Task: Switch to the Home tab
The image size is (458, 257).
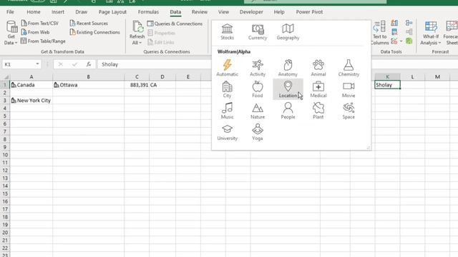Action: click(x=34, y=12)
